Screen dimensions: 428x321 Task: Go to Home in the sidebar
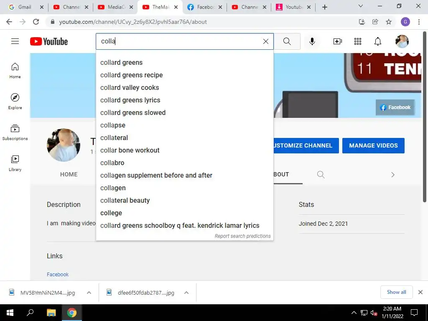[x=15, y=71]
